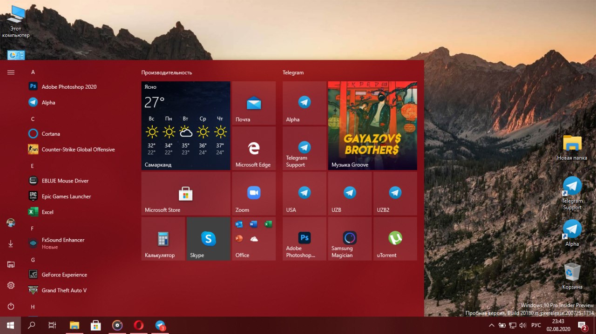
Task: Jump to letter F header in app list
Action: point(33,229)
